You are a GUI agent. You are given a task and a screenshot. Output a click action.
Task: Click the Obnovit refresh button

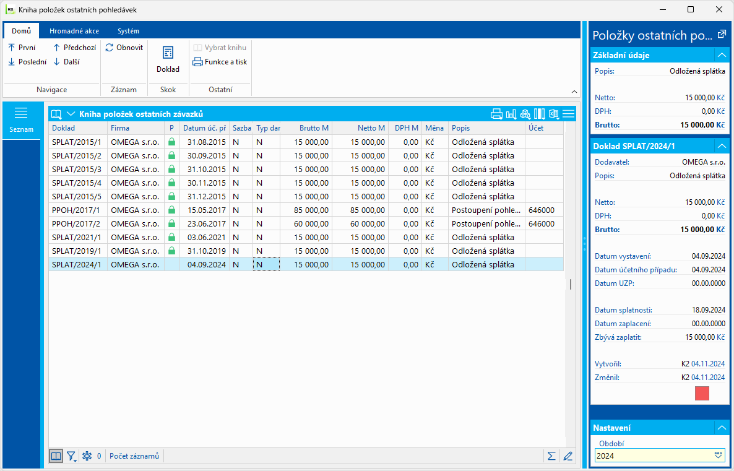click(124, 47)
